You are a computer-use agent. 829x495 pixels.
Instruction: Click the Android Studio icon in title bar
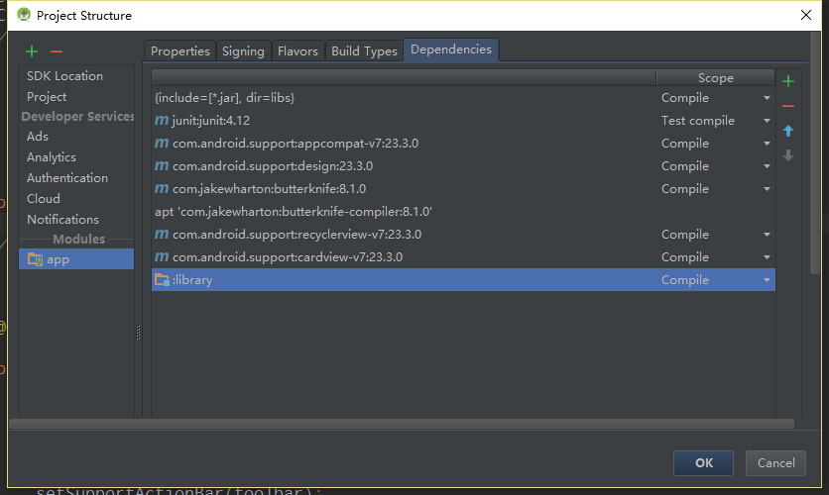pyautogui.click(x=24, y=15)
